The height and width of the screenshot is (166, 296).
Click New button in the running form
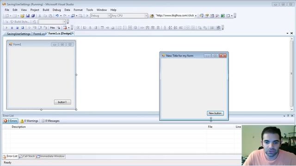coord(215,113)
